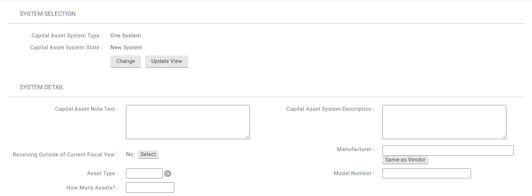Viewport: 532px width, 196px height.
Task: Click the SYSTEM SELECTION section heading
Action: coord(48,14)
